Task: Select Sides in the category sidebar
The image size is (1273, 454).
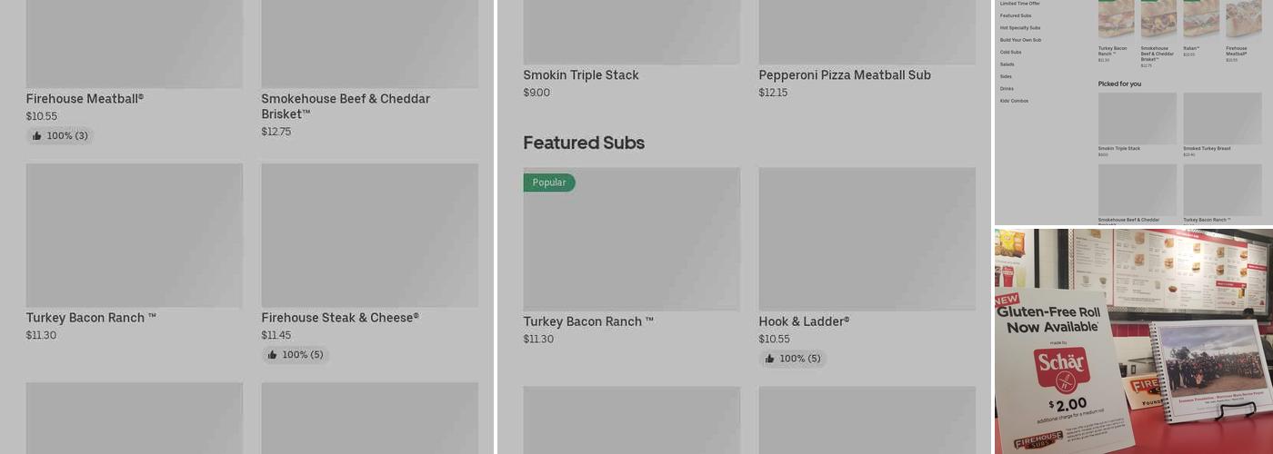Action: click(x=1006, y=76)
